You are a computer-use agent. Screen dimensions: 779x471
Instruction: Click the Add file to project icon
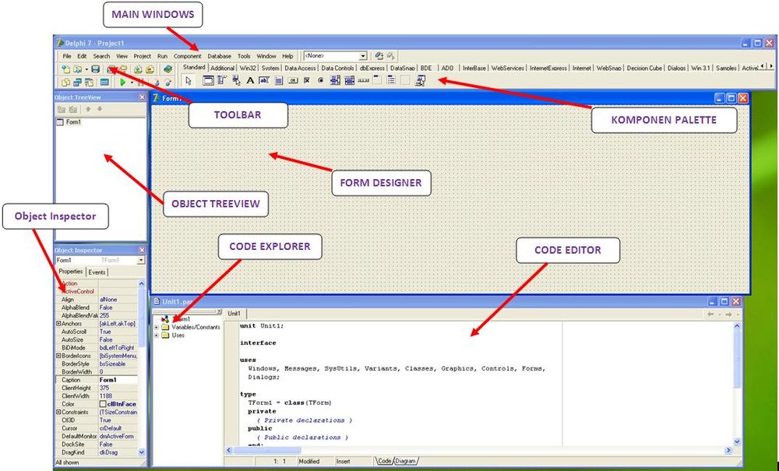[138, 70]
